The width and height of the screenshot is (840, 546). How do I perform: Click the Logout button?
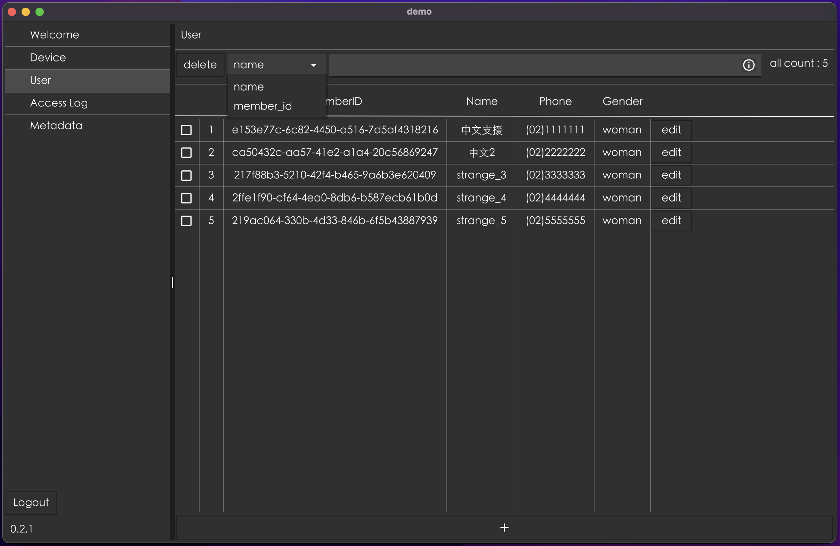(x=31, y=502)
